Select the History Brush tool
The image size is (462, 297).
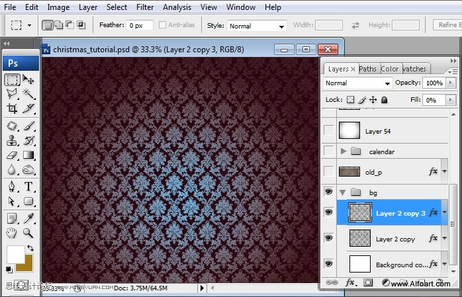point(28,140)
